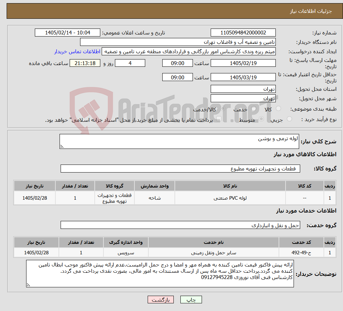Screen dimensions: 343x311
Task: Click services table header نام خدمت
Action: [x=214, y=242]
